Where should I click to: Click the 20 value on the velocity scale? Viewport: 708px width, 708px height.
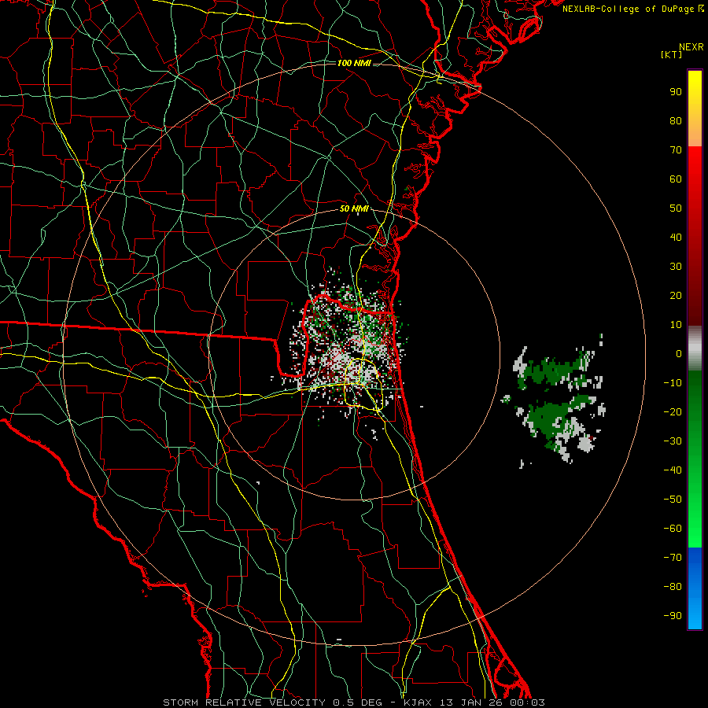pos(676,295)
